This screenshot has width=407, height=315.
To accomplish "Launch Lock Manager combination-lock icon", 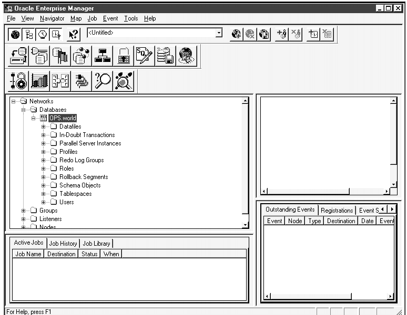I will point(18,81).
